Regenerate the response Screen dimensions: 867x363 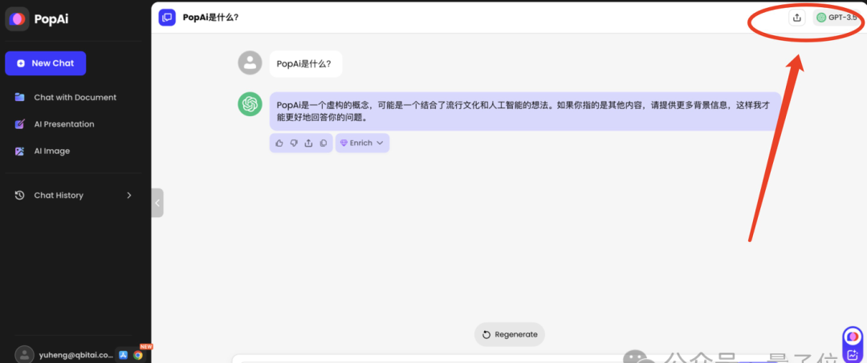pyautogui.click(x=510, y=334)
